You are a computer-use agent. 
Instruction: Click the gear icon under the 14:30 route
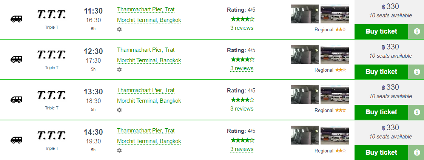tap(119, 150)
